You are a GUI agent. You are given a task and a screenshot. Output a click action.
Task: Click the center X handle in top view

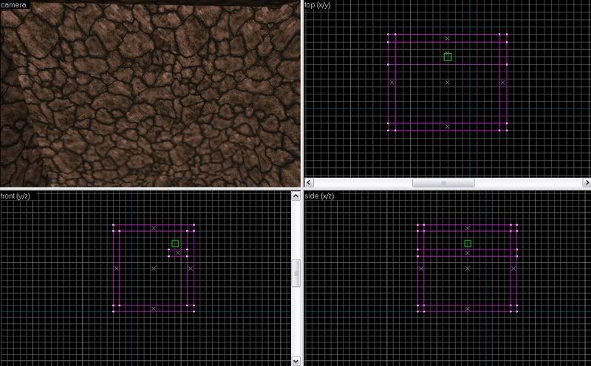(x=448, y=83)
